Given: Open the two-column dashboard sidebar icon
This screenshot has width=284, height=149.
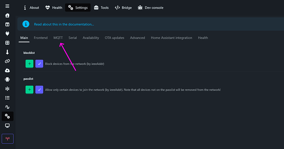Looking at the screenshot, I should tap(7, 24).
